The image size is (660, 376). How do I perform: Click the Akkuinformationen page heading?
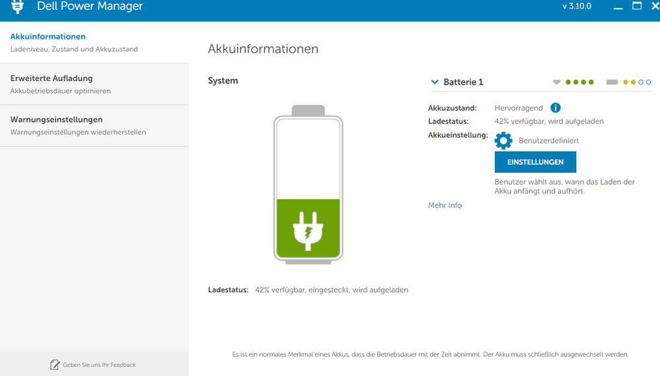tap(263, 49)
